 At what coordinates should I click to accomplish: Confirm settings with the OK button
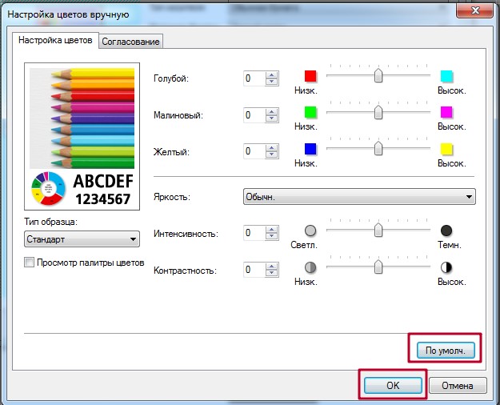[x=393, y=386]
